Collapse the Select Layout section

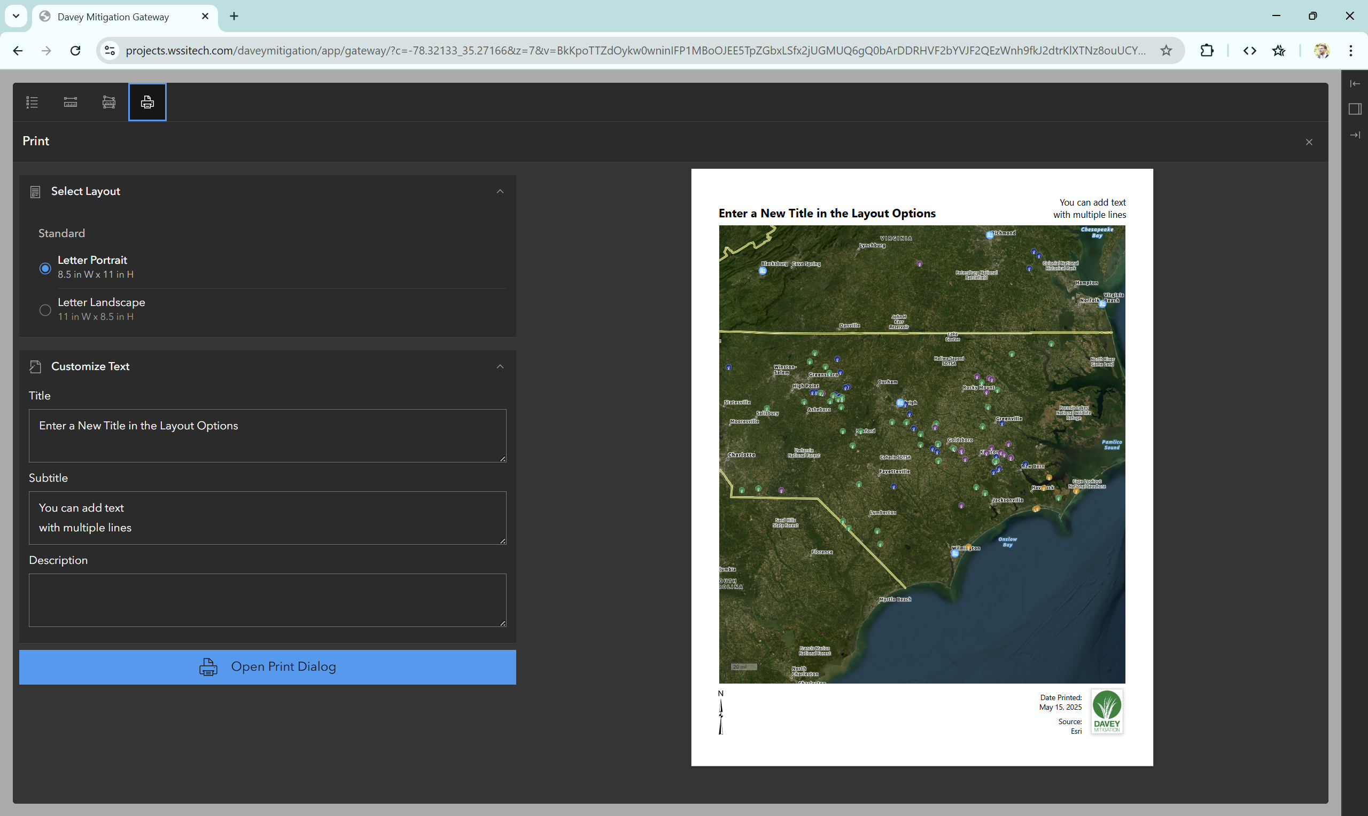tap(500, 191)
